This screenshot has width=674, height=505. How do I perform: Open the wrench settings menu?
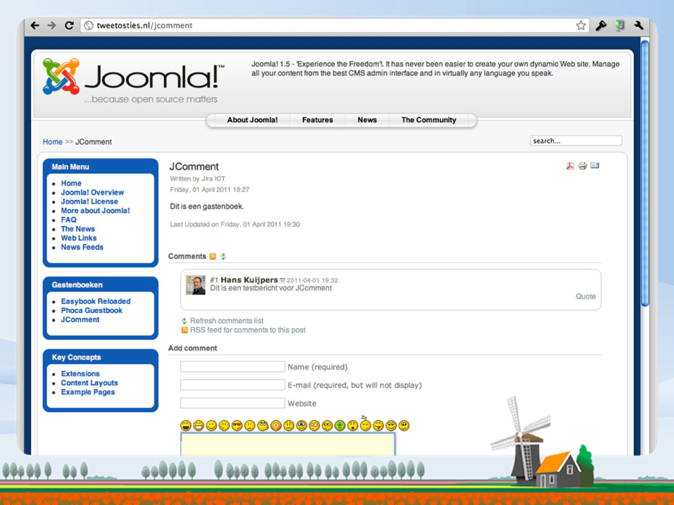pyautogui.click(x=639, y=25)
